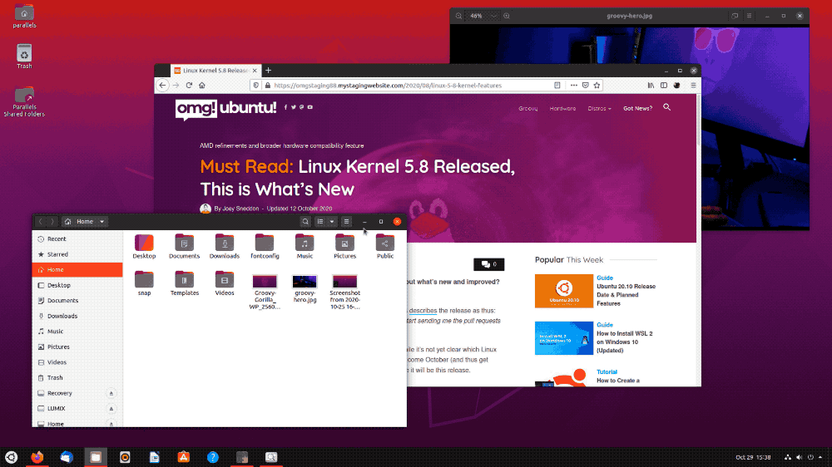Reload the page in Firefox
The width and height of the screenshot is (832, 467).
[x=189, y=86]
